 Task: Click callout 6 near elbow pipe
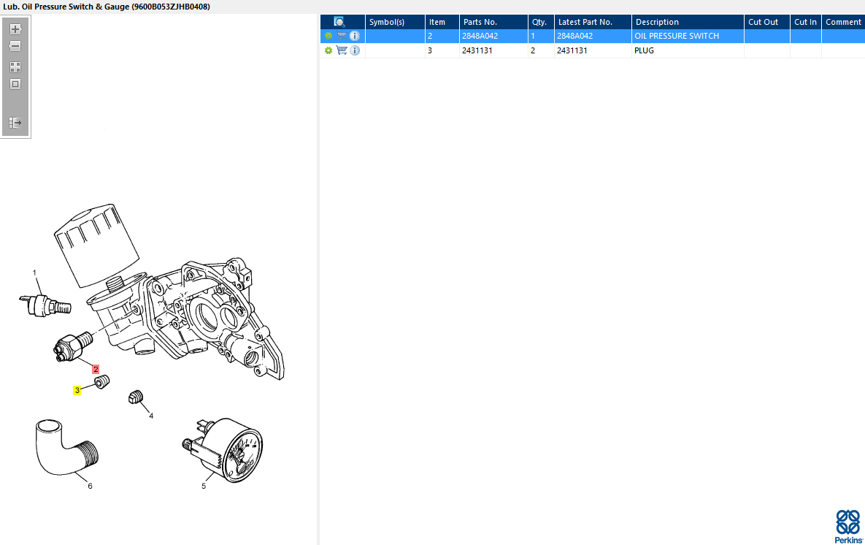tap(90, 486)
